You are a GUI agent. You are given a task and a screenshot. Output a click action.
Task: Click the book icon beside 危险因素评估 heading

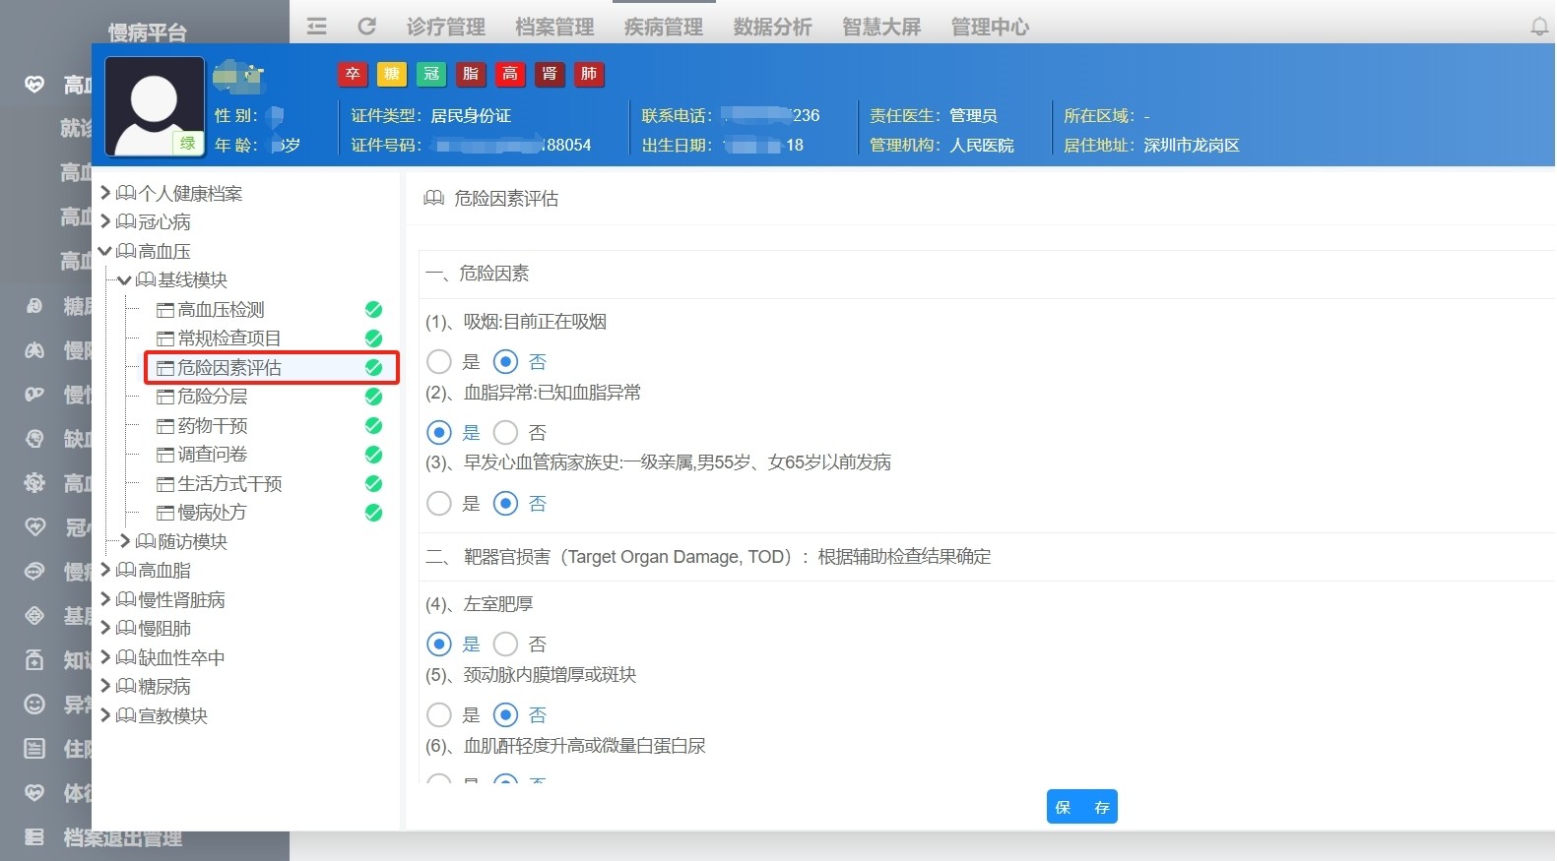click(x=433, y=198)
